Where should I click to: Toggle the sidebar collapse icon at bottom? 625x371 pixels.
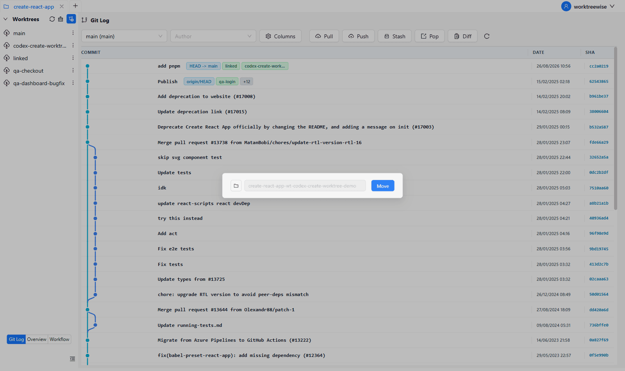[72, 359]
